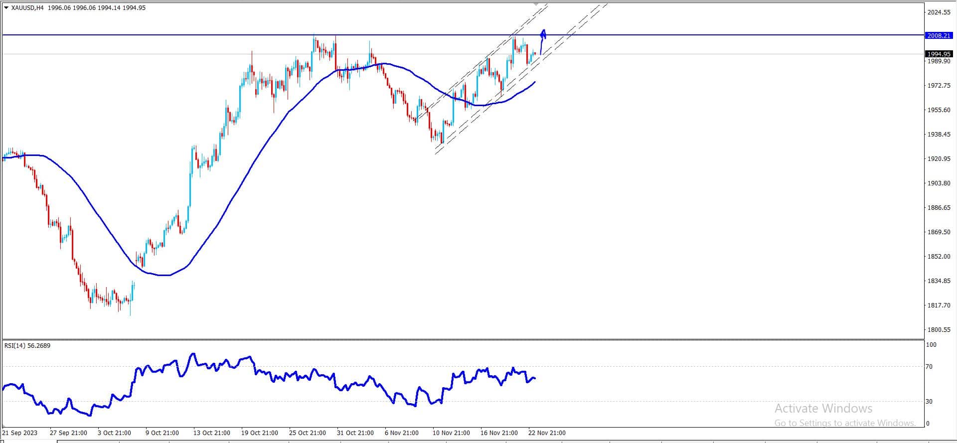The width and height of the screenshot is (957, 443).
Task: Click the 31 Oct 21:00 time label
Action: pyautogui.click(x=355, y=433)
